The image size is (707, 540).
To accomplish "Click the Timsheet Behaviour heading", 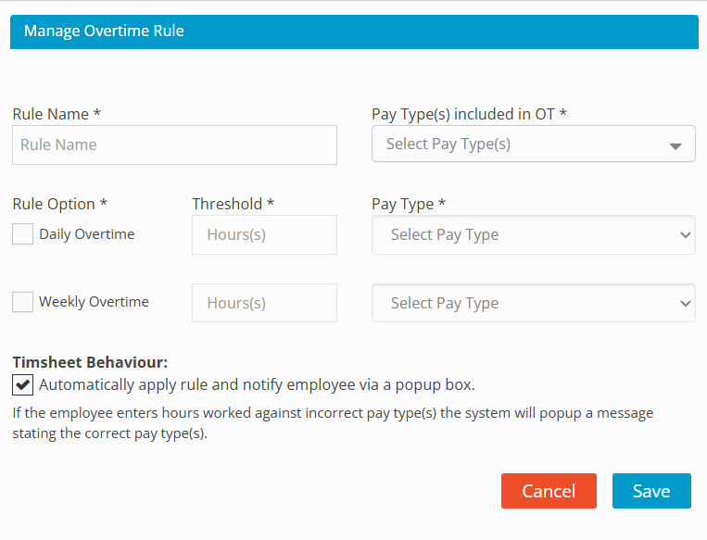I will tap(90, 363).
